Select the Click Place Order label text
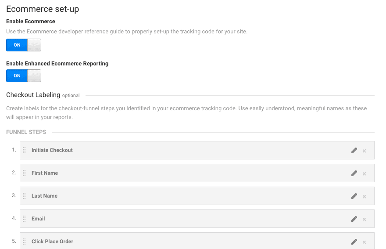 coord(52,242)
